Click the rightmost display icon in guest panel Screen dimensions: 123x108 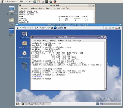119,28
